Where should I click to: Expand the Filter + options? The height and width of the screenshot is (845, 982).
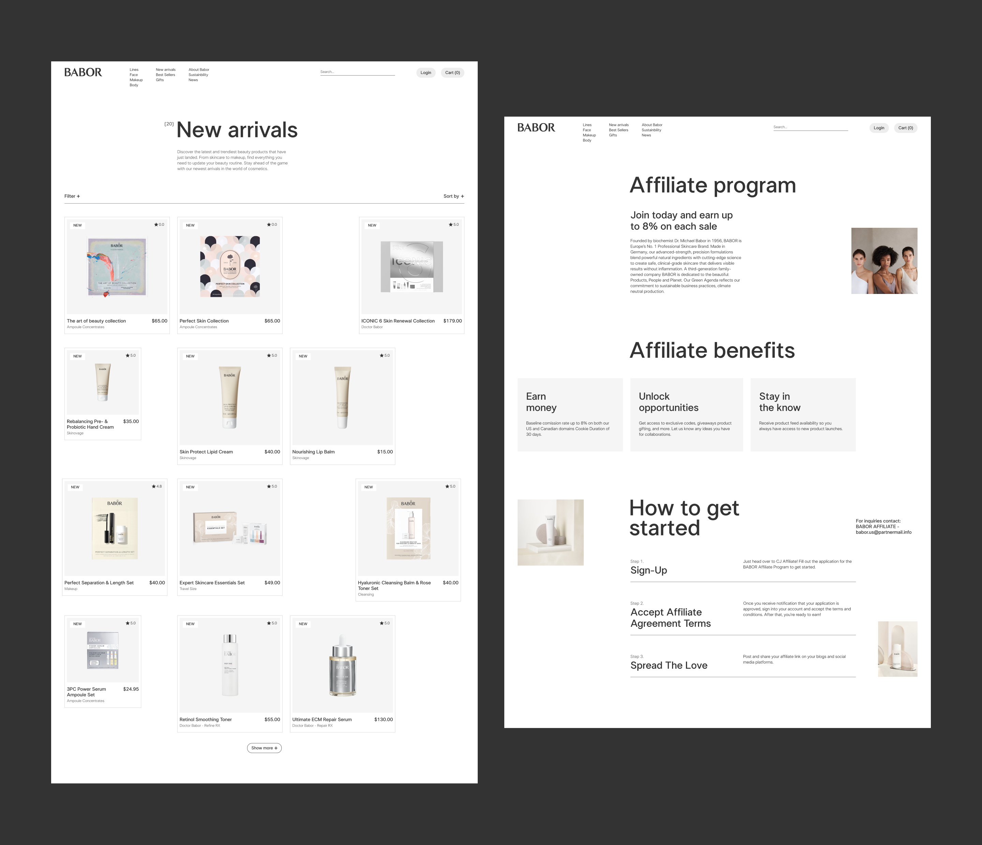pyautogui.click(x=72, y=196)
